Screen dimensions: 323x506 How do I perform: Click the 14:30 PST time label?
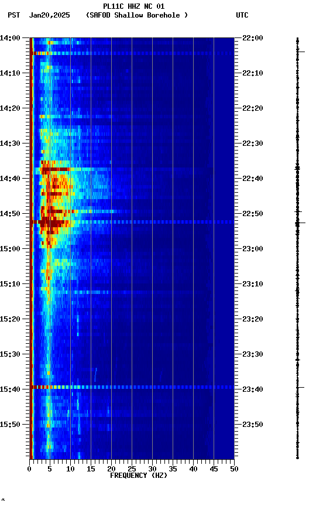10,143
